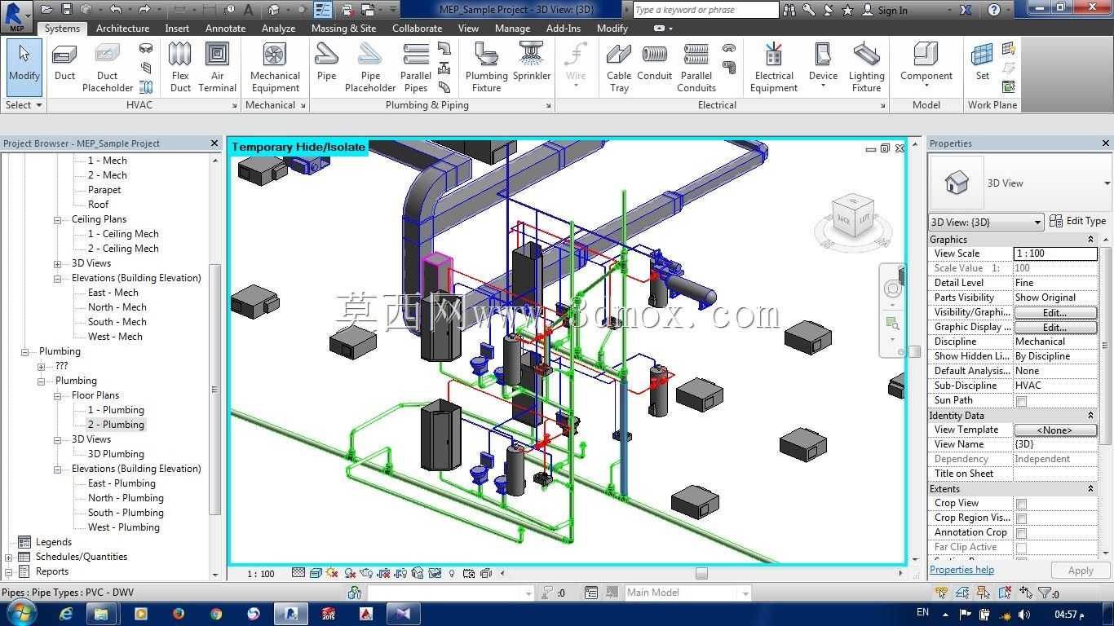Select the Electrical Equipment tool
Screen dimensions: 1114x626
pyautogui.click(x=774, y=67)
